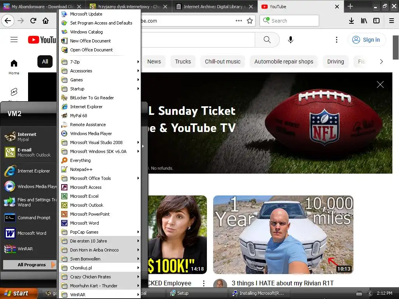Screen dimensions: 399x299
Task: Open Windows Catalog entry
Action: click(x=99, y=32)
